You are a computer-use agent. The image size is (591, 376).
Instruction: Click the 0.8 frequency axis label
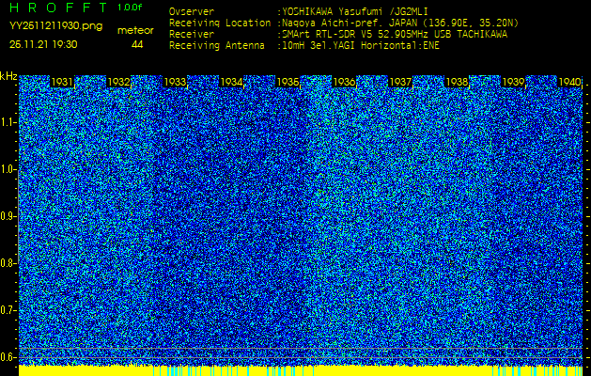6,263
